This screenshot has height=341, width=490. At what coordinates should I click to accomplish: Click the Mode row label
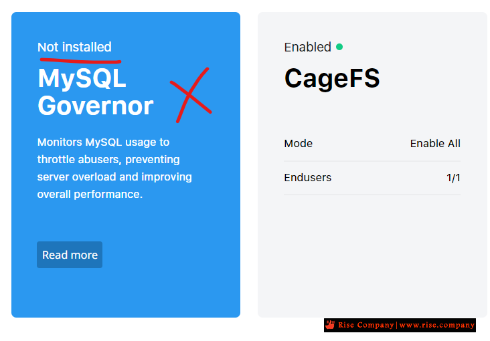point(298,143)
